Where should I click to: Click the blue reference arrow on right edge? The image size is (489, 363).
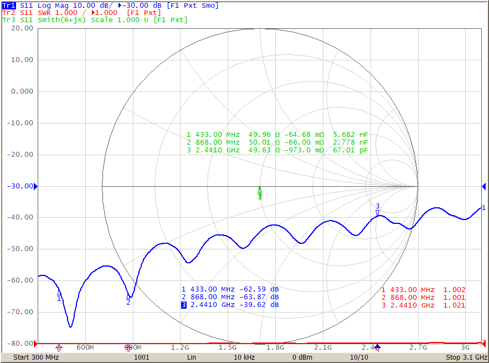[x=483, y=186]
